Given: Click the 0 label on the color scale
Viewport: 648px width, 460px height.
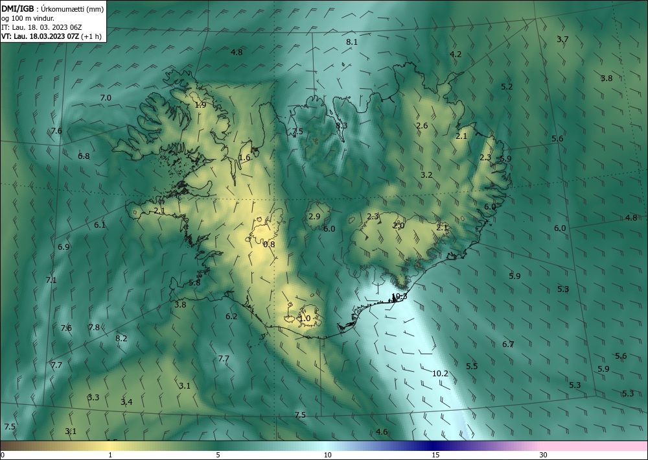Looking at the screenshot, I should point(3,455).
